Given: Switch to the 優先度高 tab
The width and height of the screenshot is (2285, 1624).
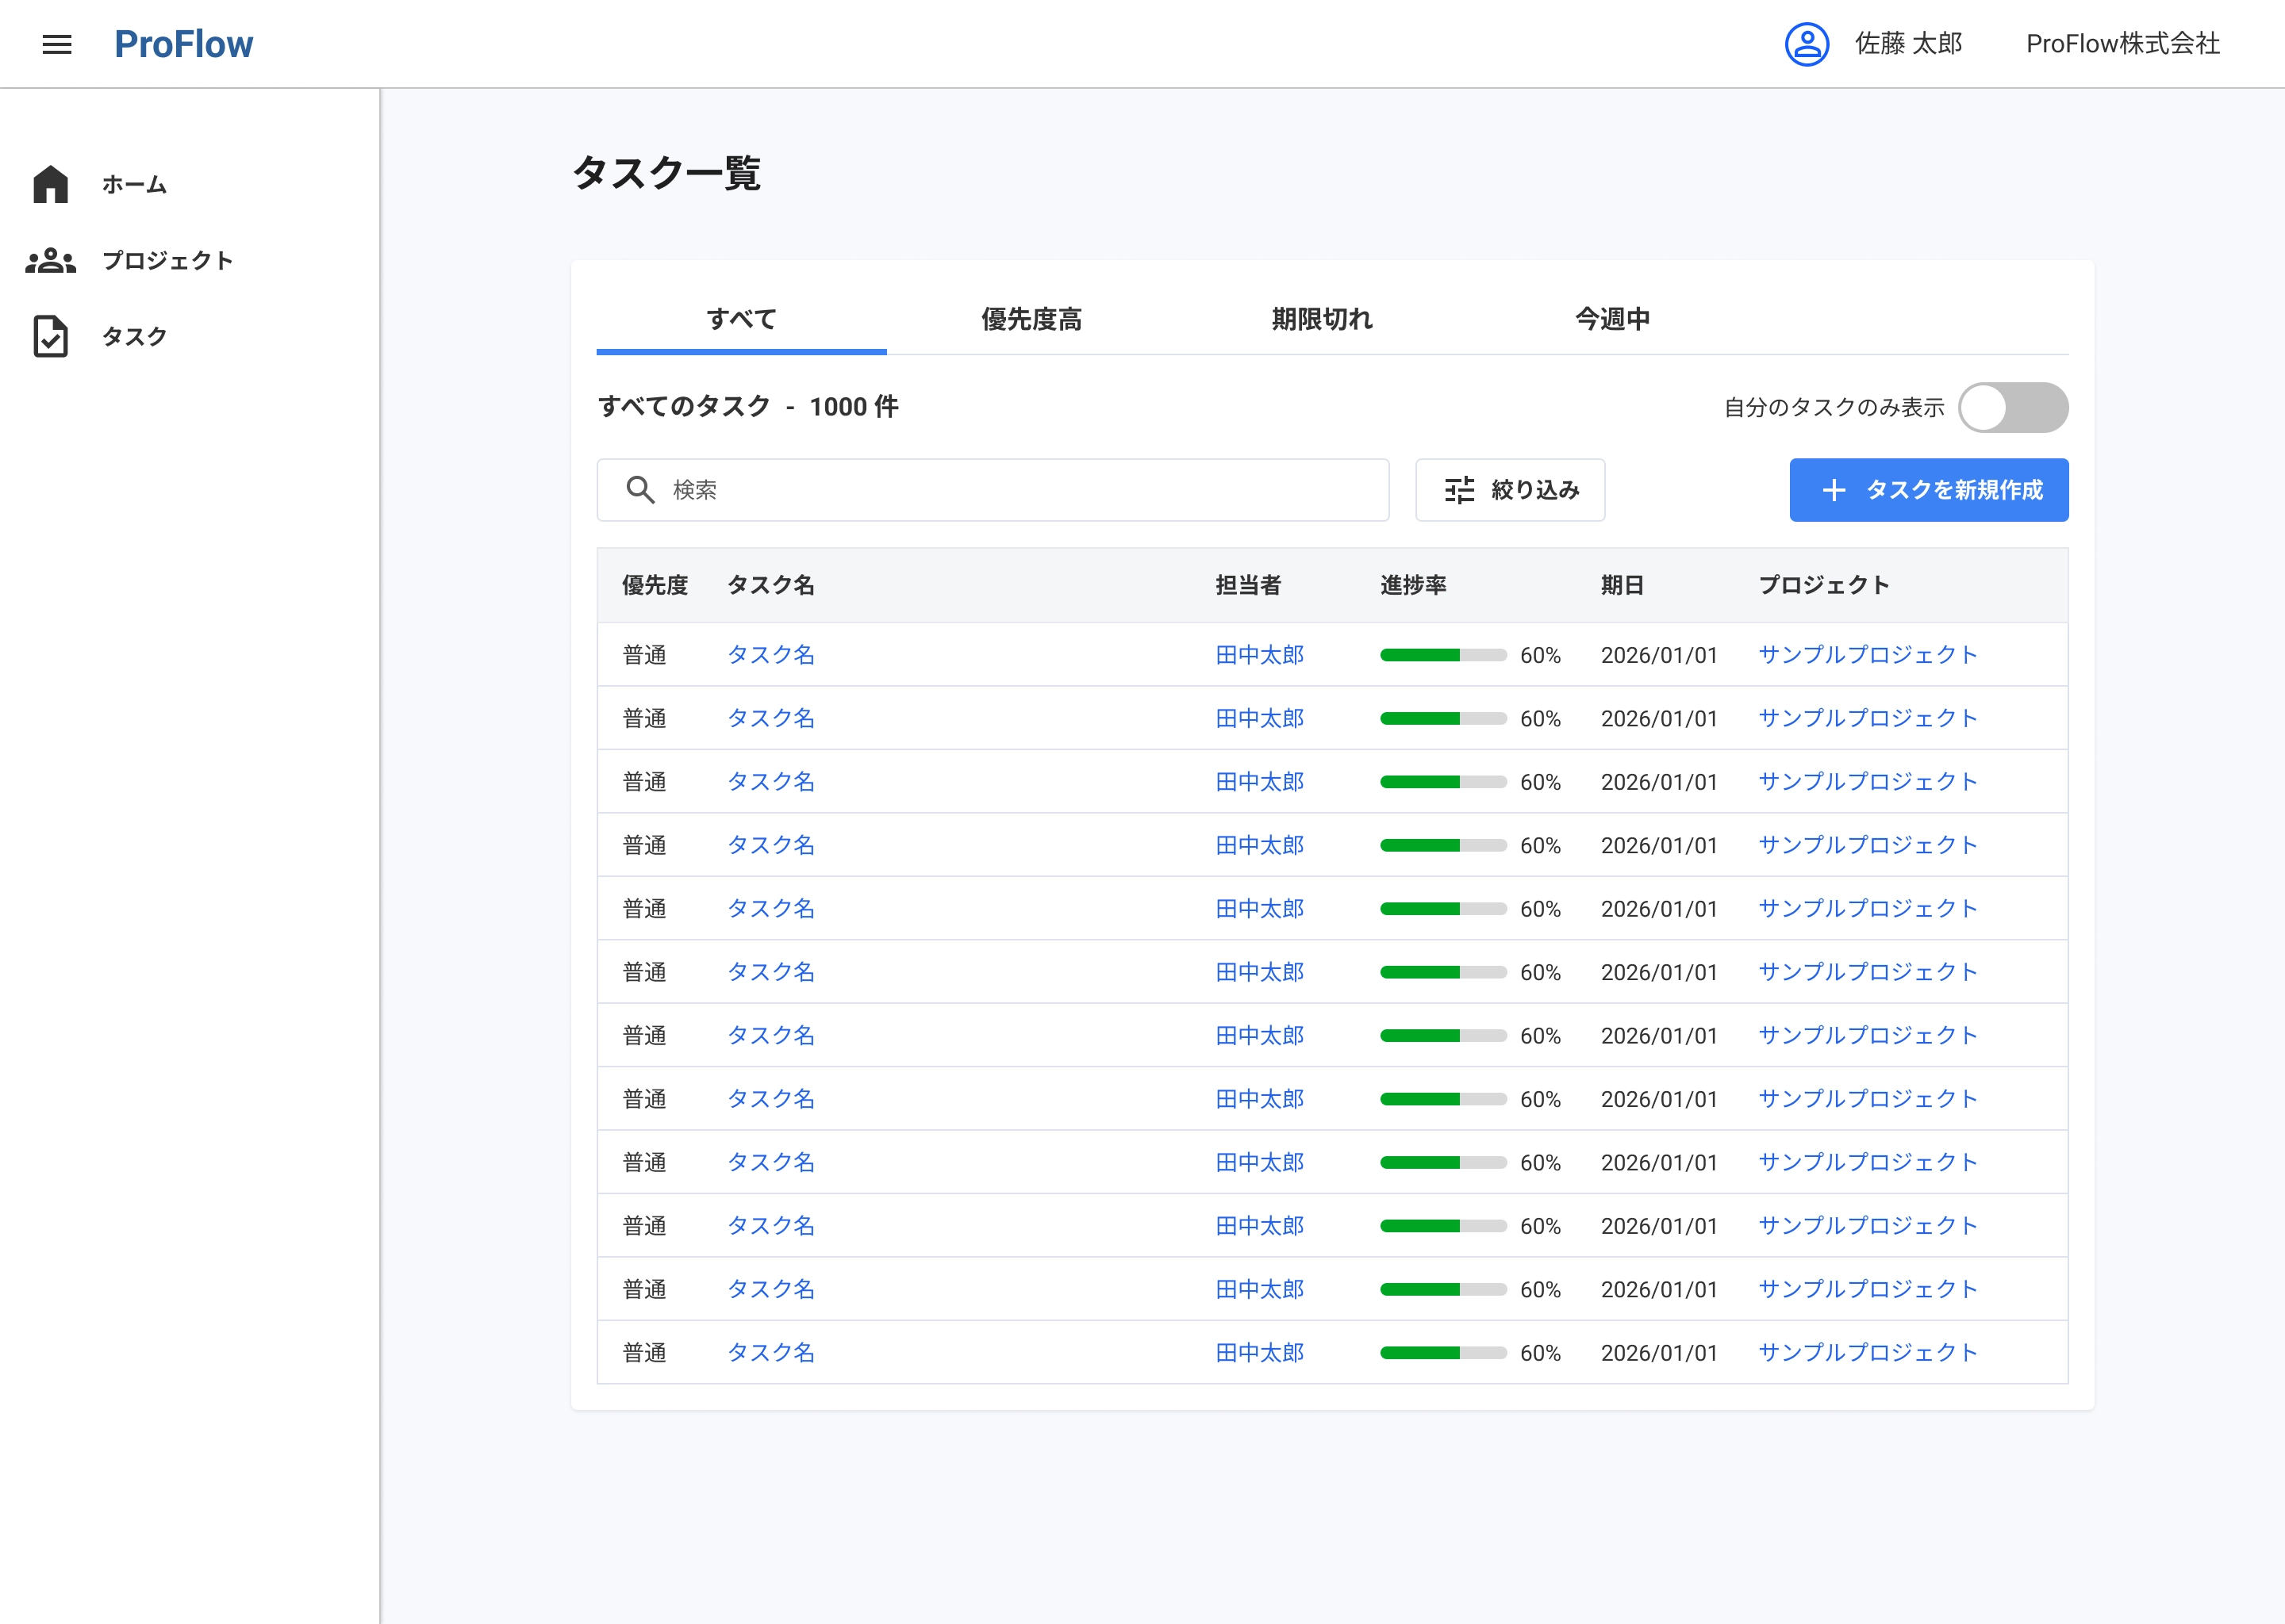Looking at the screenshot, I should pos(1031,319).
